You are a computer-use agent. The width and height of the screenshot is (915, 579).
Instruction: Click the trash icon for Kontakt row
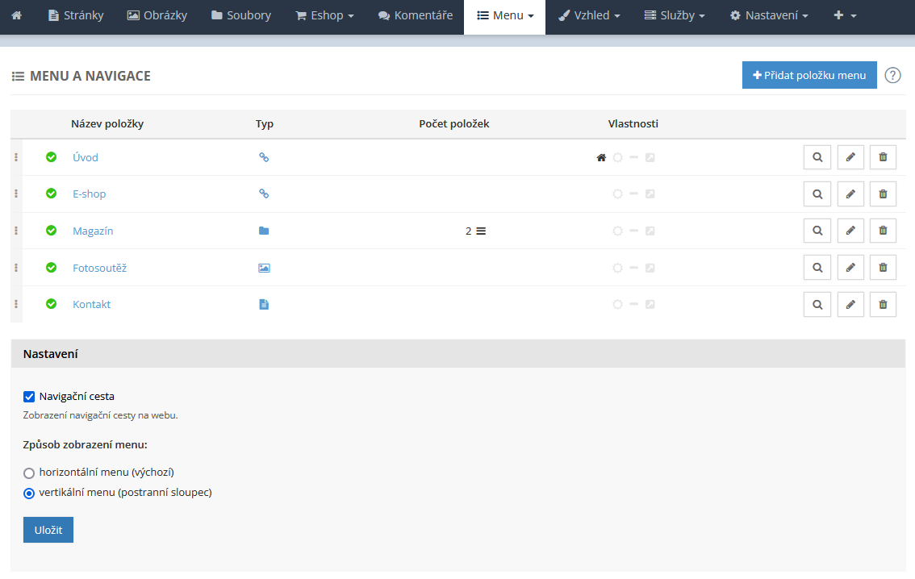point(883,305)
